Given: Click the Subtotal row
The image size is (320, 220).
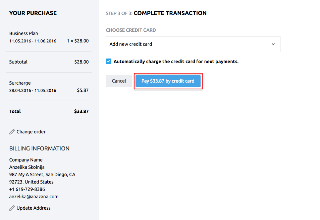Looking at the screenshot, I should pyautogui.click(x=49, y=62).
